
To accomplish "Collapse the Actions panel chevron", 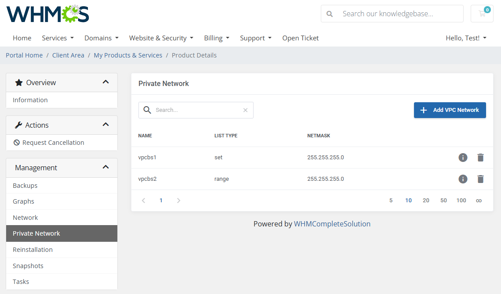I will tap(105, 125).
